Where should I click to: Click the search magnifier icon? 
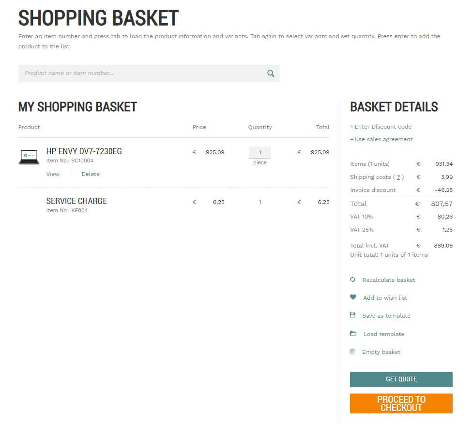(x=271, y=73)
